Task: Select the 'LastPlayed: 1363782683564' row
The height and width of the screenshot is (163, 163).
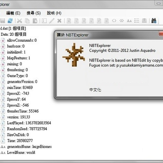Action: pos(29,123)
